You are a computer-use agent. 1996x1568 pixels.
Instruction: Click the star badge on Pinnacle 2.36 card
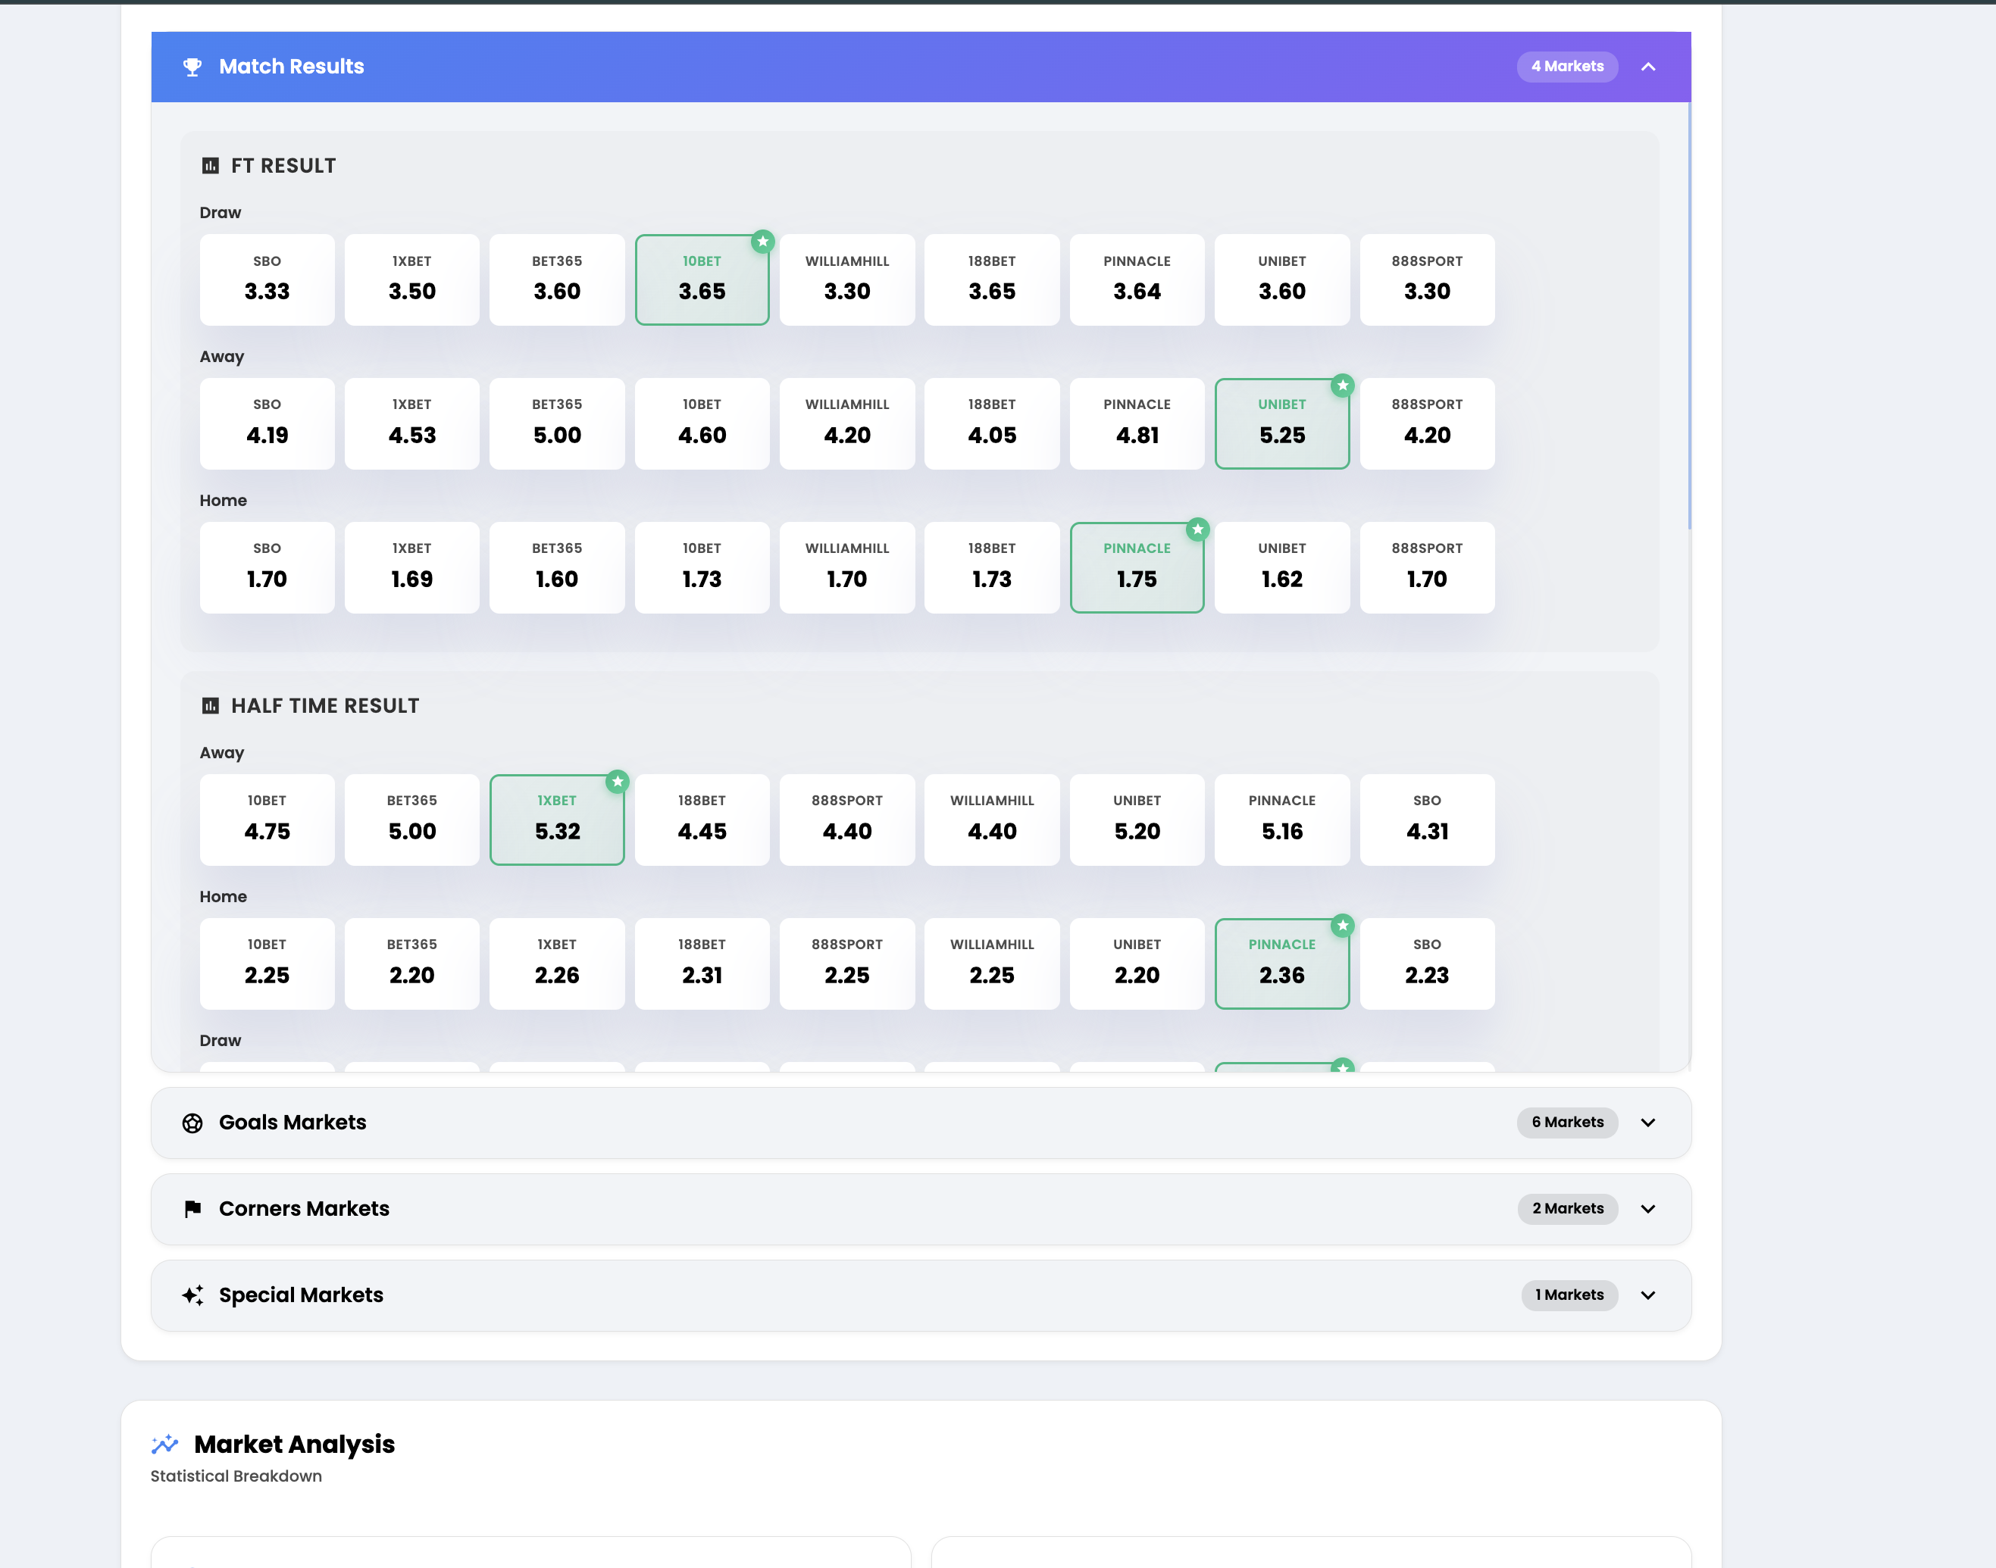(1342, 926)
